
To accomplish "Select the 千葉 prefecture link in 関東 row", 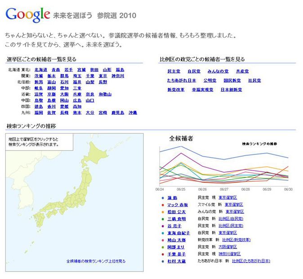I will tap(90, 76).
